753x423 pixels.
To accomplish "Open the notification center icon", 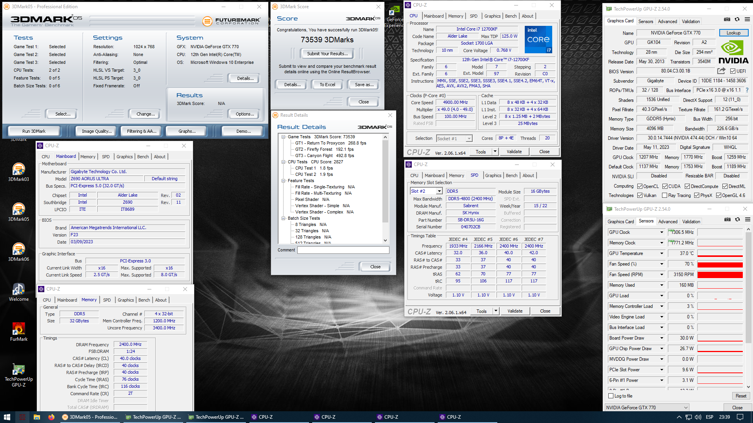I will pos(740,417).
